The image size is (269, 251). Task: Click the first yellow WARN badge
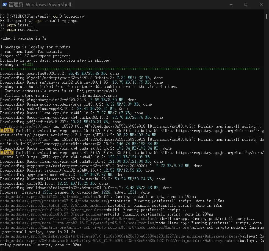pyautogui.click(x=7, y=131)
